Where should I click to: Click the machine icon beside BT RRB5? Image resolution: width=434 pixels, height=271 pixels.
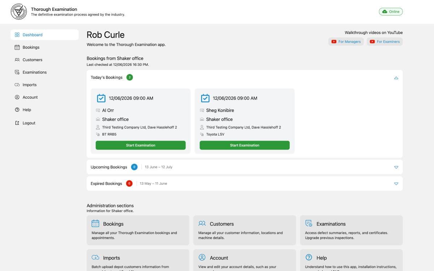click(x=98, y=134)
